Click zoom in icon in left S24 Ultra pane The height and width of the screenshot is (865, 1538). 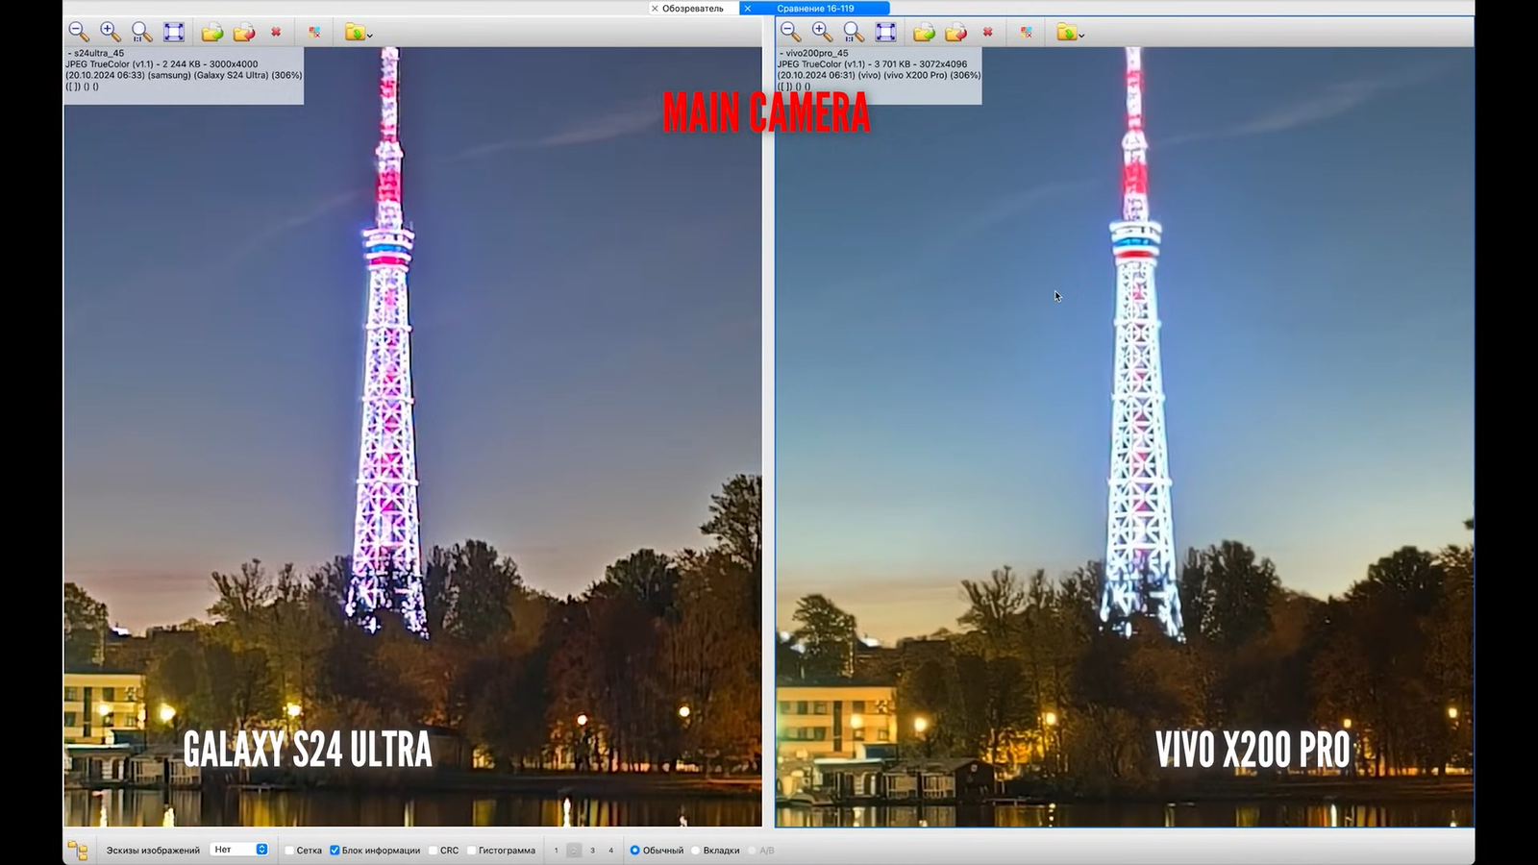pyautogui.click(x=111, y=32)
